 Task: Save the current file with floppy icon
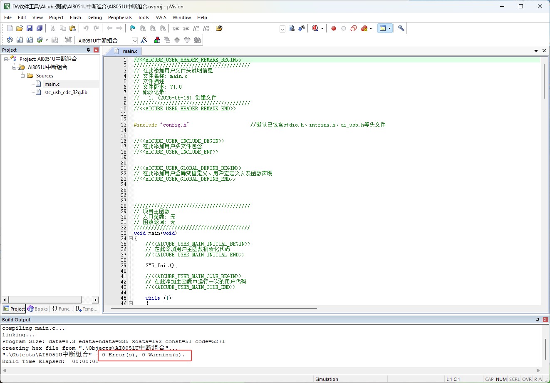[x=30, y=28]
